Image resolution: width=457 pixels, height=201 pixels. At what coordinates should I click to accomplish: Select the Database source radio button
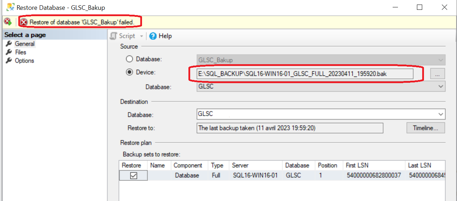pyautogui.click(x=129, y=59)
